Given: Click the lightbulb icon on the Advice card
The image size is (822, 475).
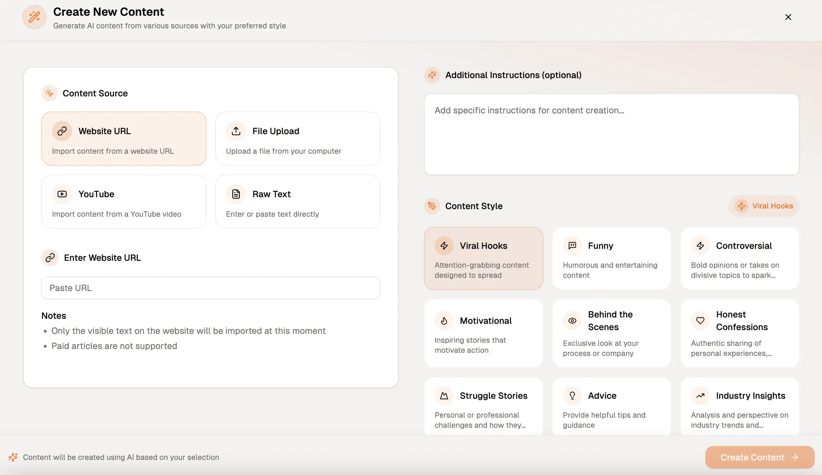Looking at the screenshot, I should click(x=572, y=395).
